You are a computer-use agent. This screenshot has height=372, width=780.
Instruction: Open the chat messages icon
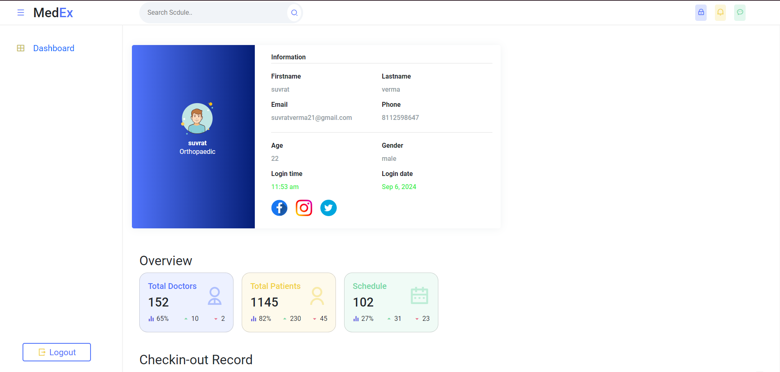click(x=740, y=13)
